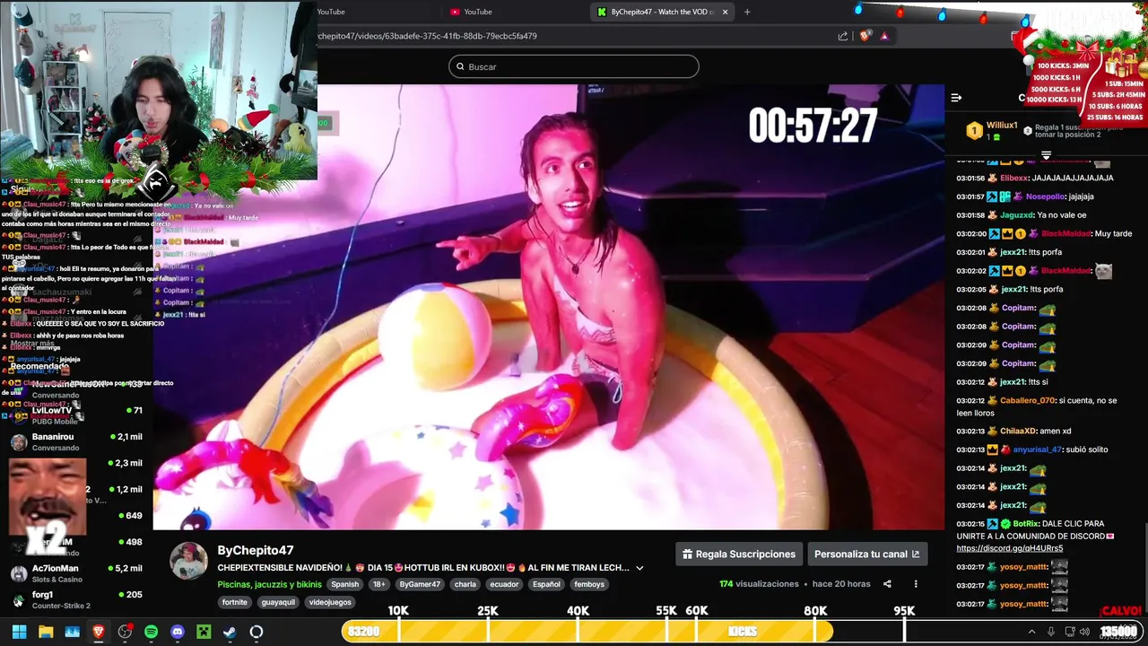1148x646 pixels.
Task: Open the Piscinas, jacuzzis y bikinis category
Action: [269, 584]
